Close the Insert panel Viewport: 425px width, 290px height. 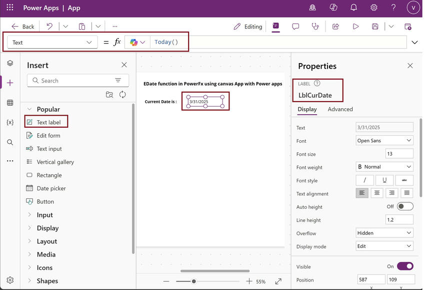coord(124,65)
